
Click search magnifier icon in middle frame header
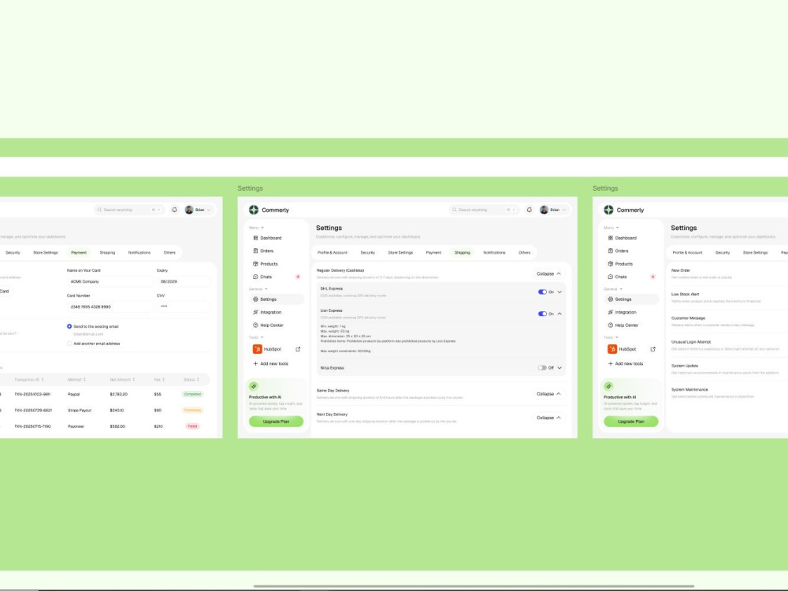[x=455, y=210]
